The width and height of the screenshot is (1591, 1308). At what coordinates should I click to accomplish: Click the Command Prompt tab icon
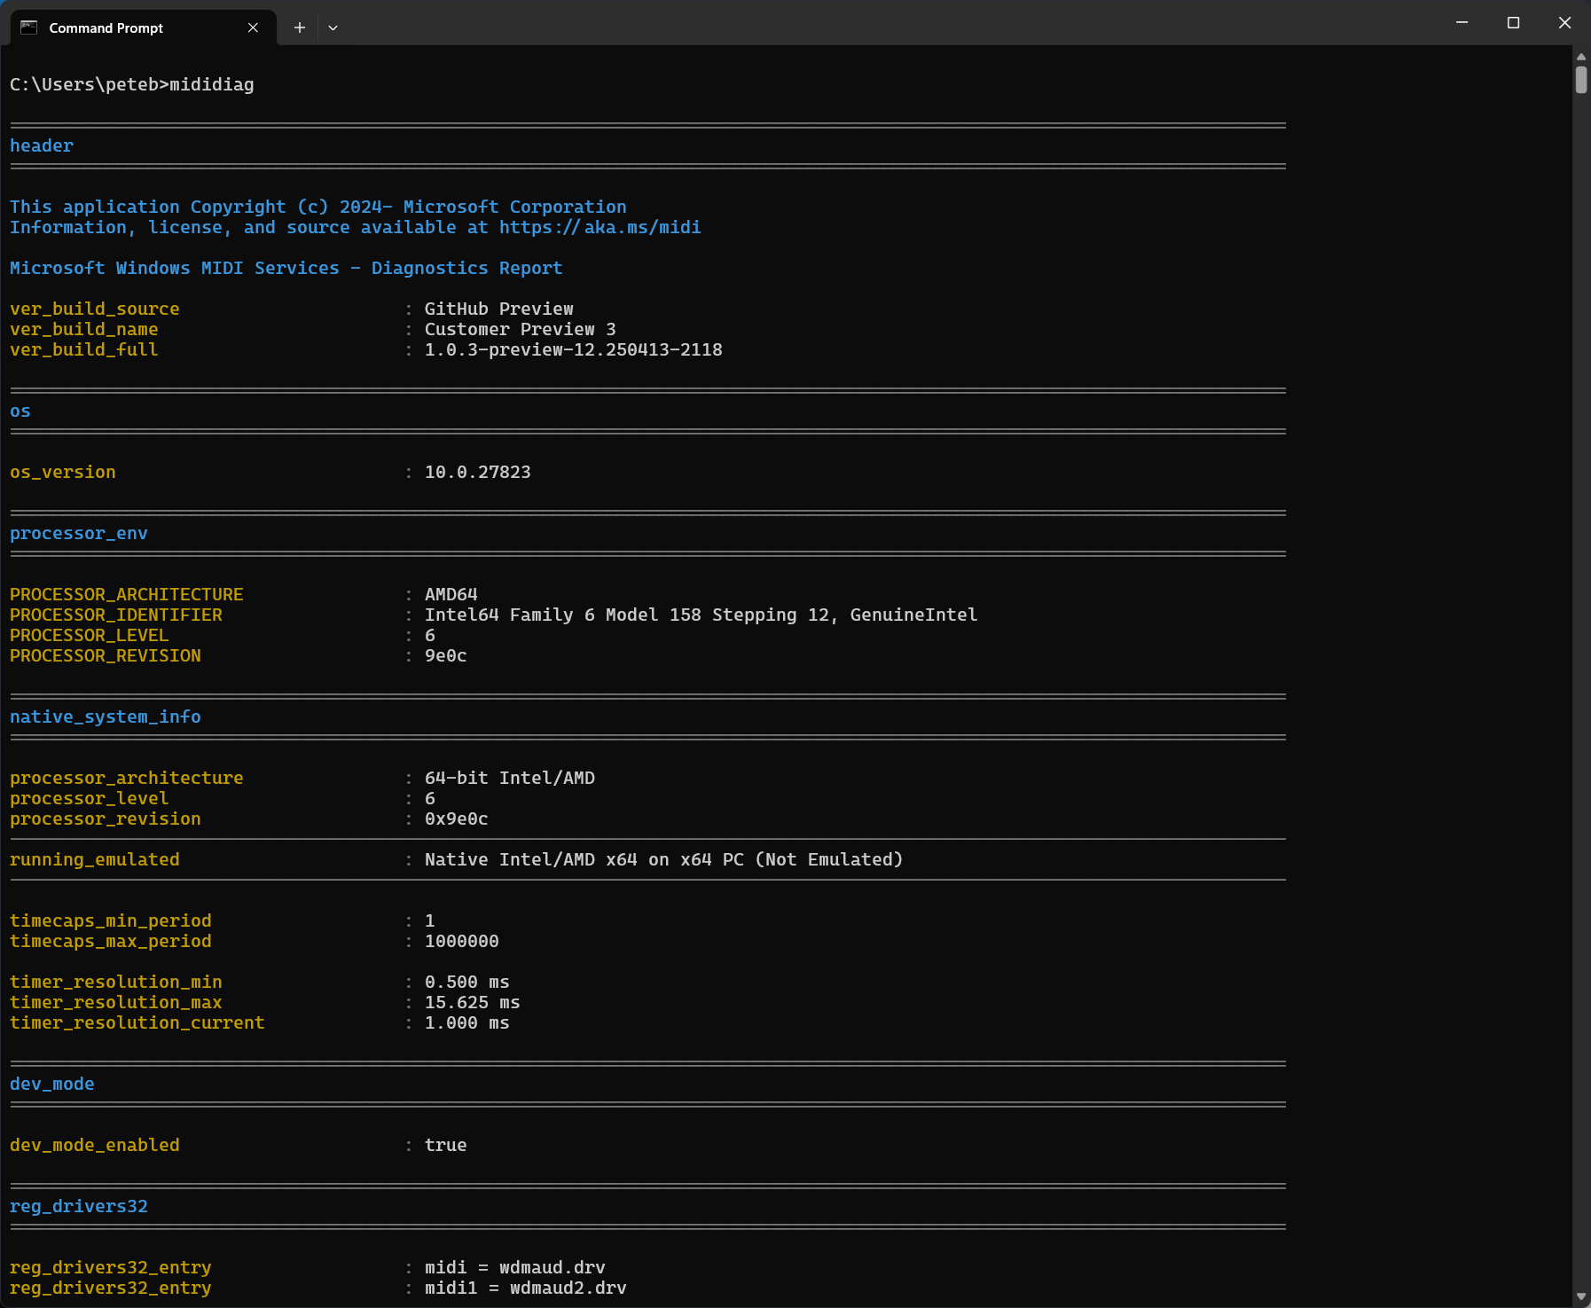29,27
